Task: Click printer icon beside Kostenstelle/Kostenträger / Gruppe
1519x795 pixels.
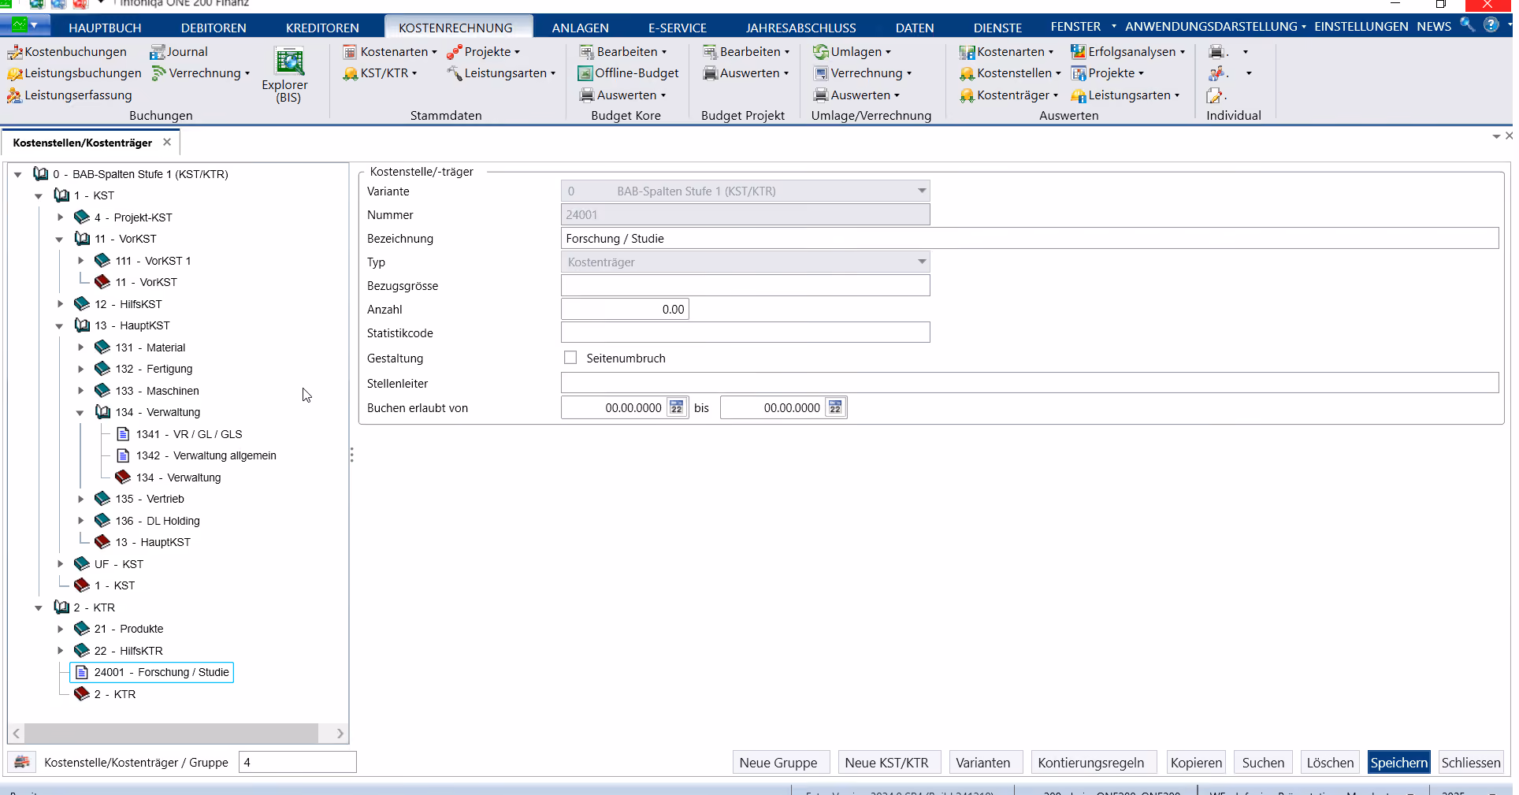Action: click(x=22, y=762)
